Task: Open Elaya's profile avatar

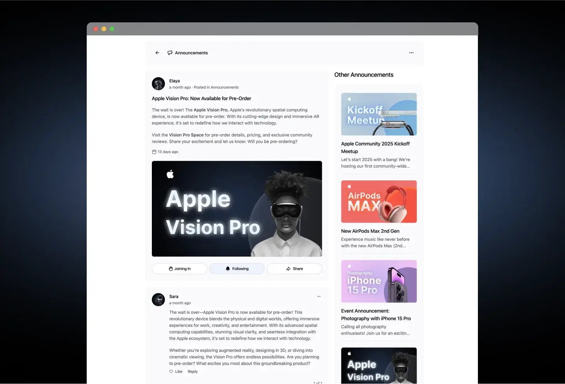Action: [x=158, y=84]
